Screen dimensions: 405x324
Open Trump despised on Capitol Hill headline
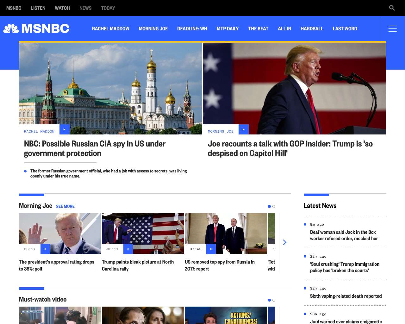(x=290, y=148)
